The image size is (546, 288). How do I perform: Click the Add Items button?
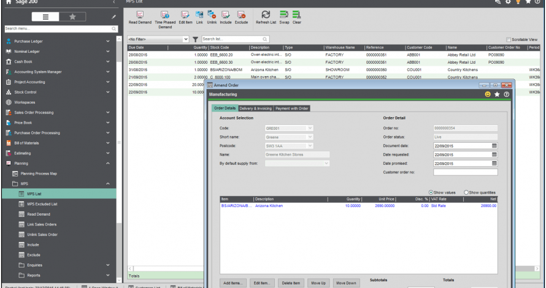(233, 283)
